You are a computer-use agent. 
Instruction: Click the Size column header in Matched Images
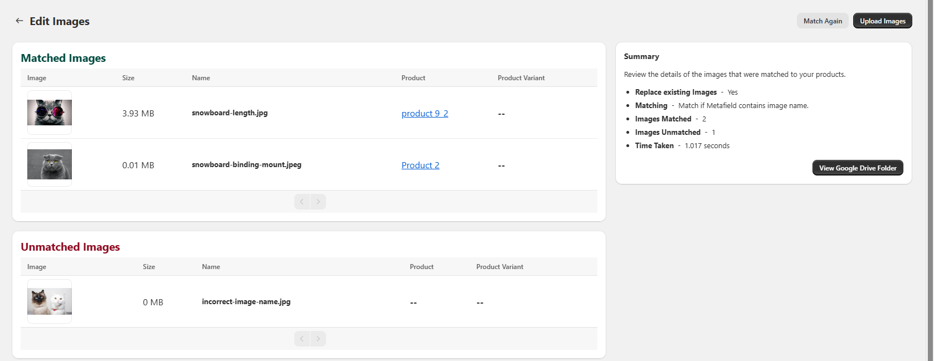click(128, 78)
